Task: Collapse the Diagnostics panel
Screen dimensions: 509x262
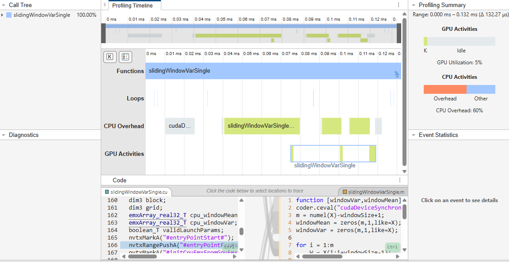Action: pos(4,135)
